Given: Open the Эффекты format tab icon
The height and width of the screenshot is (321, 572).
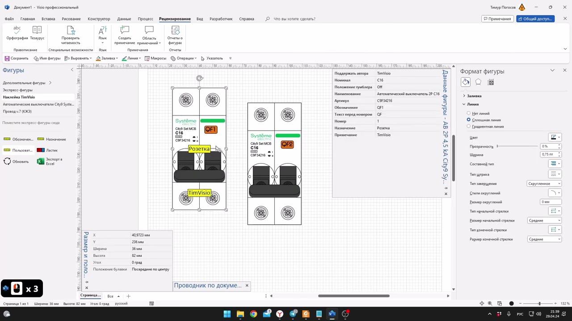Looking at the screenshot, I should (478, 82).
